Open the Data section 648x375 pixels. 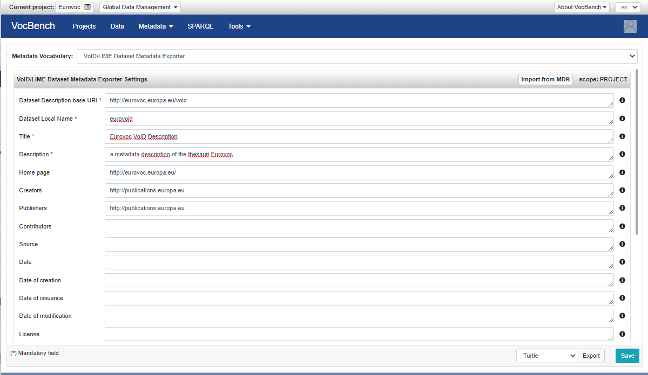[x=117, y=26]
